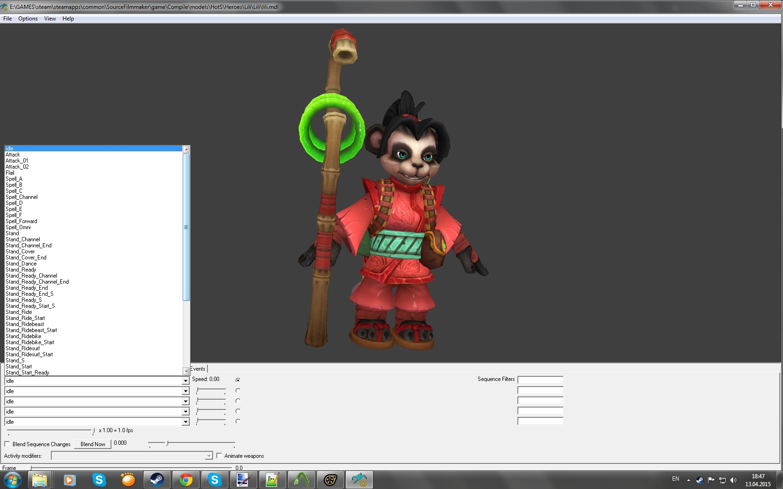Collapse the first idle sequence dropdown

pos(185,381)
